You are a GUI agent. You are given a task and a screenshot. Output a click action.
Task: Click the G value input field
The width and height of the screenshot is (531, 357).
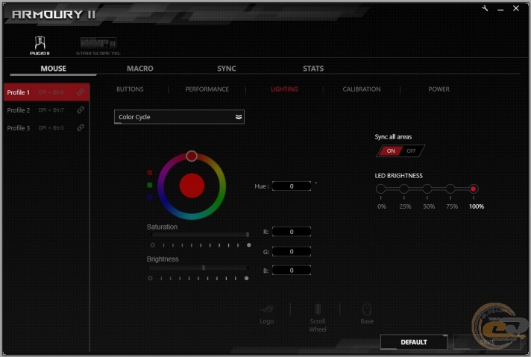click(292, 251)
